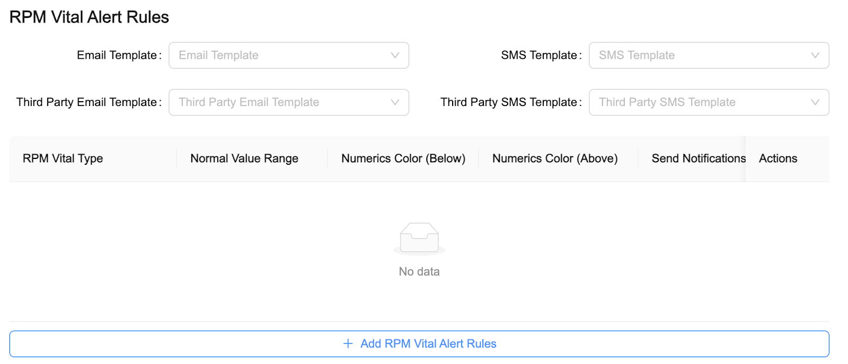Click the empty inbox No data icon
The height and width of the screenshot is (364, 848).
pos(419,238)
